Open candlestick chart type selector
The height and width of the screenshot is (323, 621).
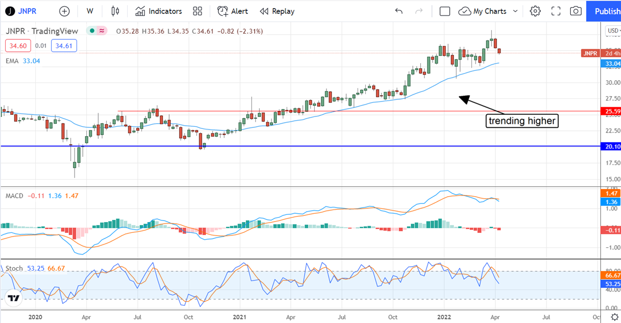tap(115, 11)
